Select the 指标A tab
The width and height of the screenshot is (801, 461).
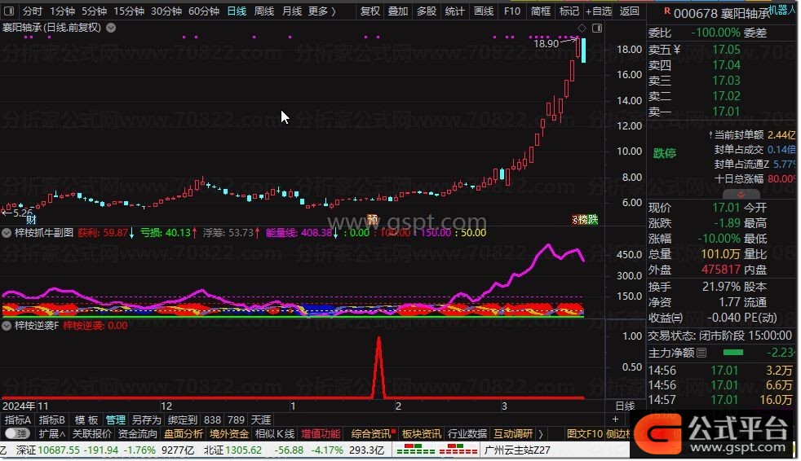[18, 419]
